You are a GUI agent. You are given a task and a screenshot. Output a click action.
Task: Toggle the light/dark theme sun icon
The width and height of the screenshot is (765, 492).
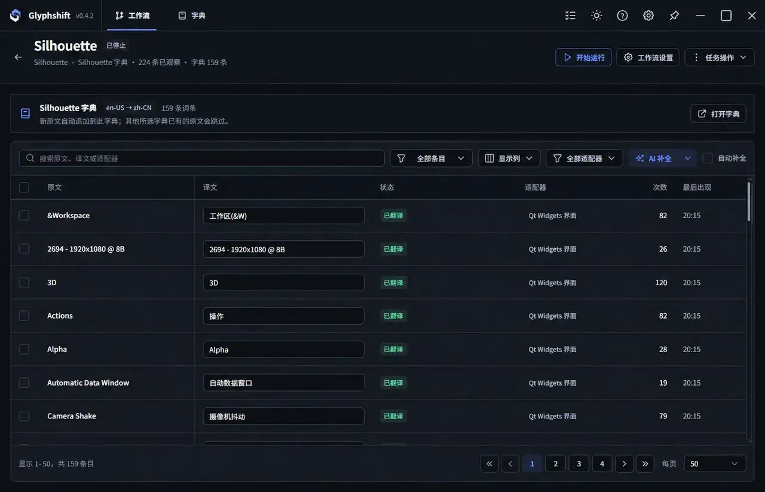[x=596, y=16]
